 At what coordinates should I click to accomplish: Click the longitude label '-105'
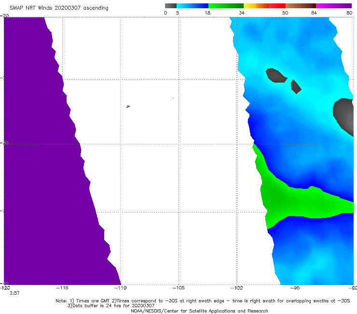[x=178, y=288]
